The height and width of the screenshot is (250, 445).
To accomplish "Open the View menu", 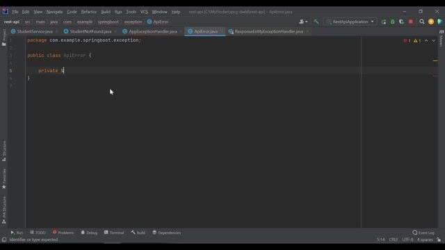I will 38,12.
